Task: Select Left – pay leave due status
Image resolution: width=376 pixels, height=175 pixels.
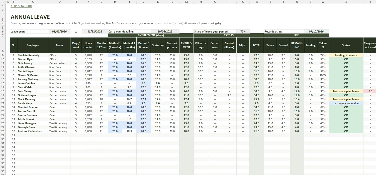Action: coord(346,103)
